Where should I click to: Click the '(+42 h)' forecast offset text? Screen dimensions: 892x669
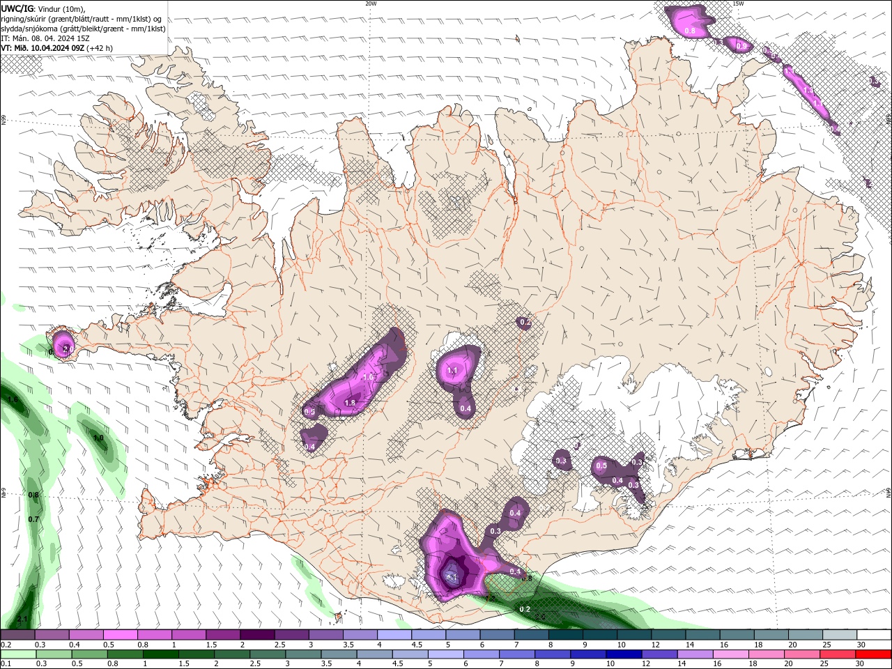(x=100, y=48)
